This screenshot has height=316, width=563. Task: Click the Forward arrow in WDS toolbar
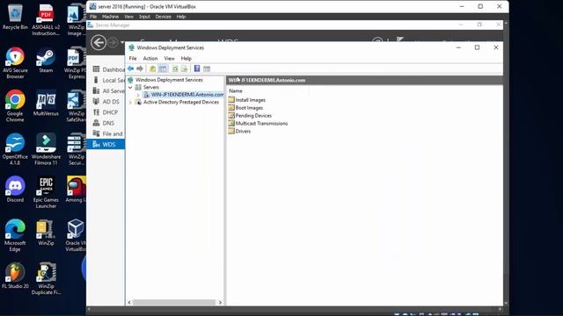click(140, 68)
